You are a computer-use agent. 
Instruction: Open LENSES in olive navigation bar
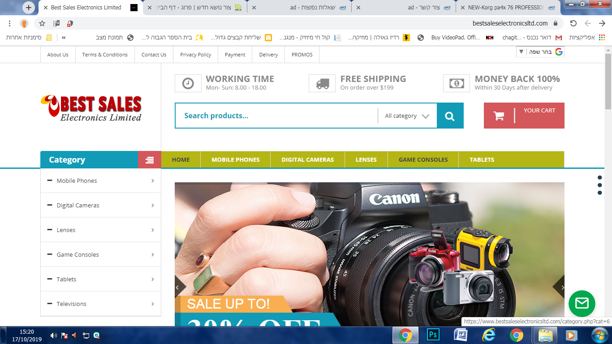point(366,159)
